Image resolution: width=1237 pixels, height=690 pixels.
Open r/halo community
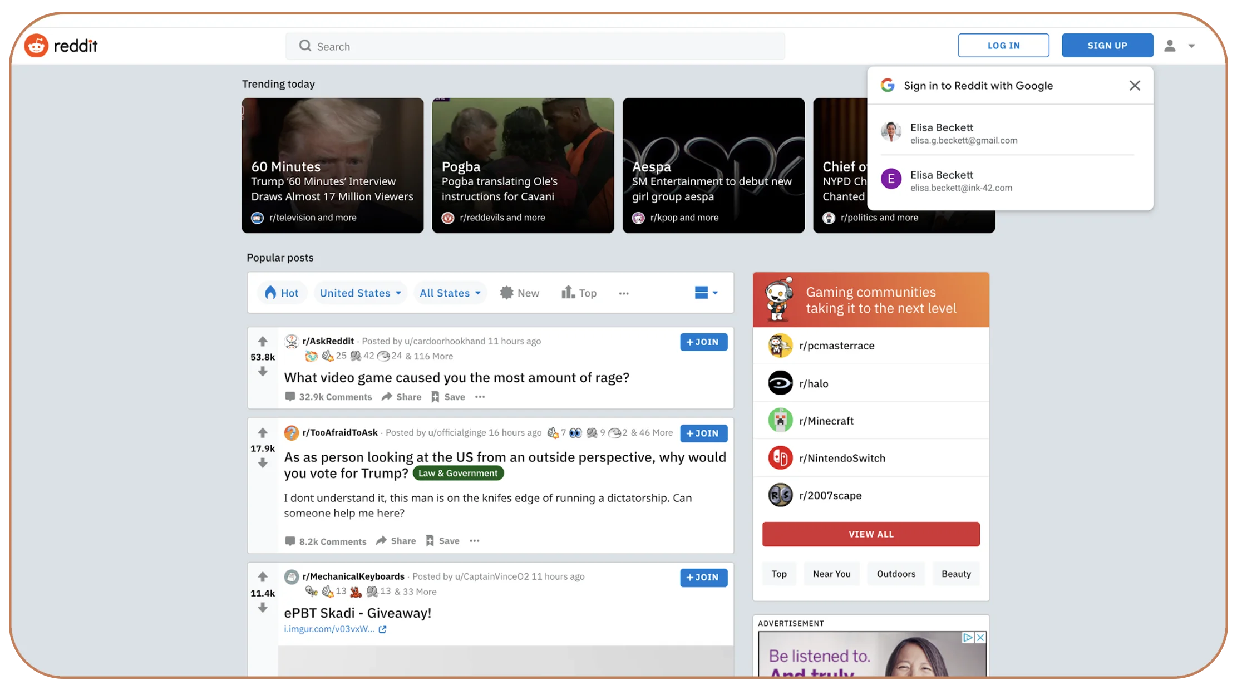pyautogui.click(x=871, y=383)
